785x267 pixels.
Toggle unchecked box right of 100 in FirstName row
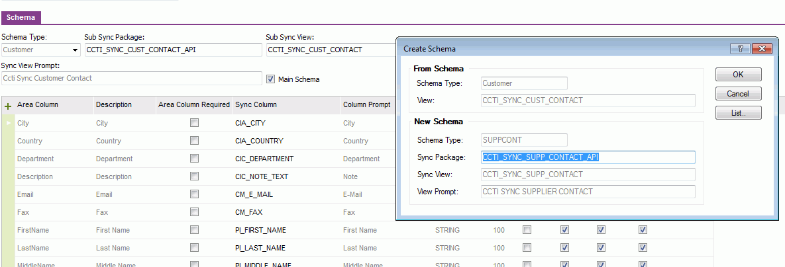point(527,230)
